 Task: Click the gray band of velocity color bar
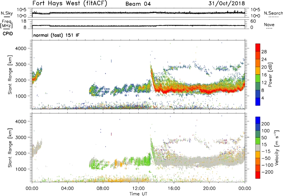(x=258, y=148)
